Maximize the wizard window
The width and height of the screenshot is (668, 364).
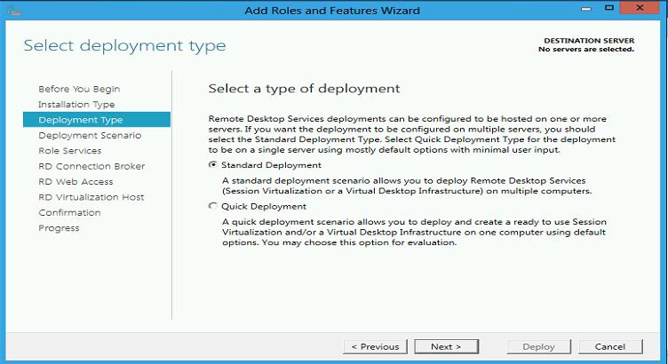(609, 8)
